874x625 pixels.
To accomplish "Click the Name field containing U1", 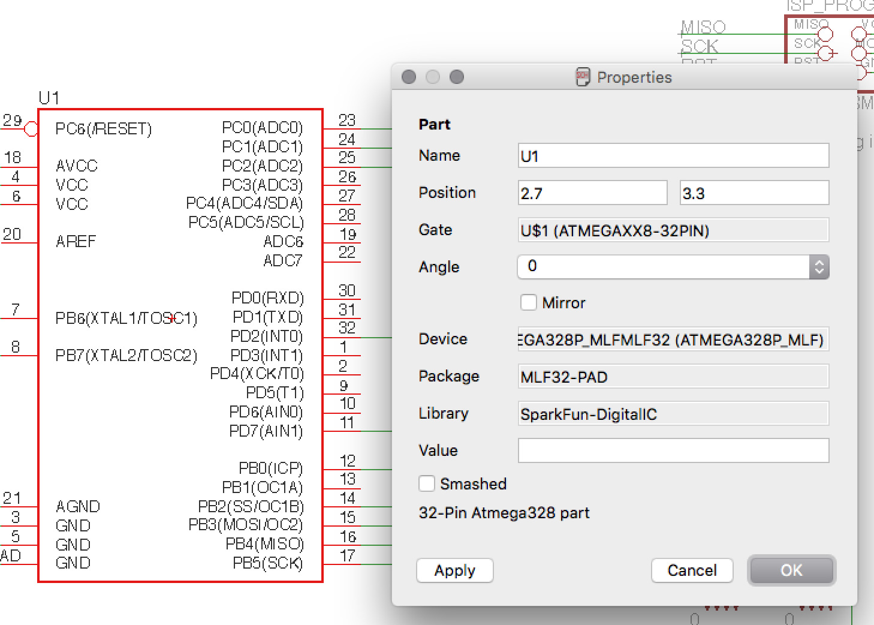I will tap(673, 156).
